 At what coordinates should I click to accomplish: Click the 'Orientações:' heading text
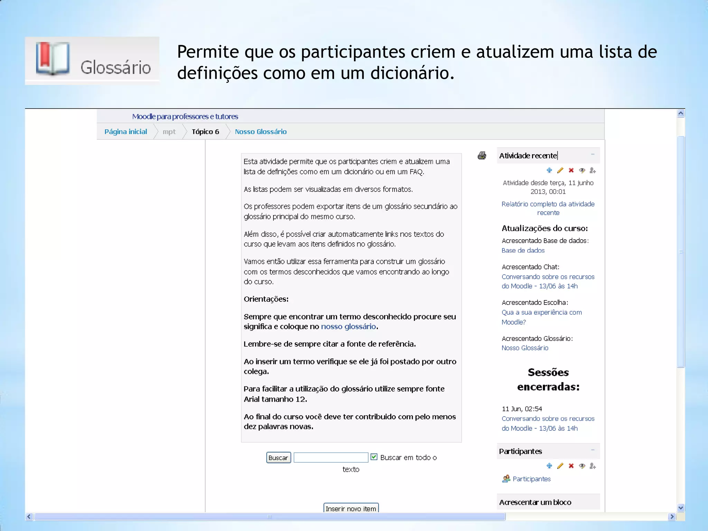point(266,299)
